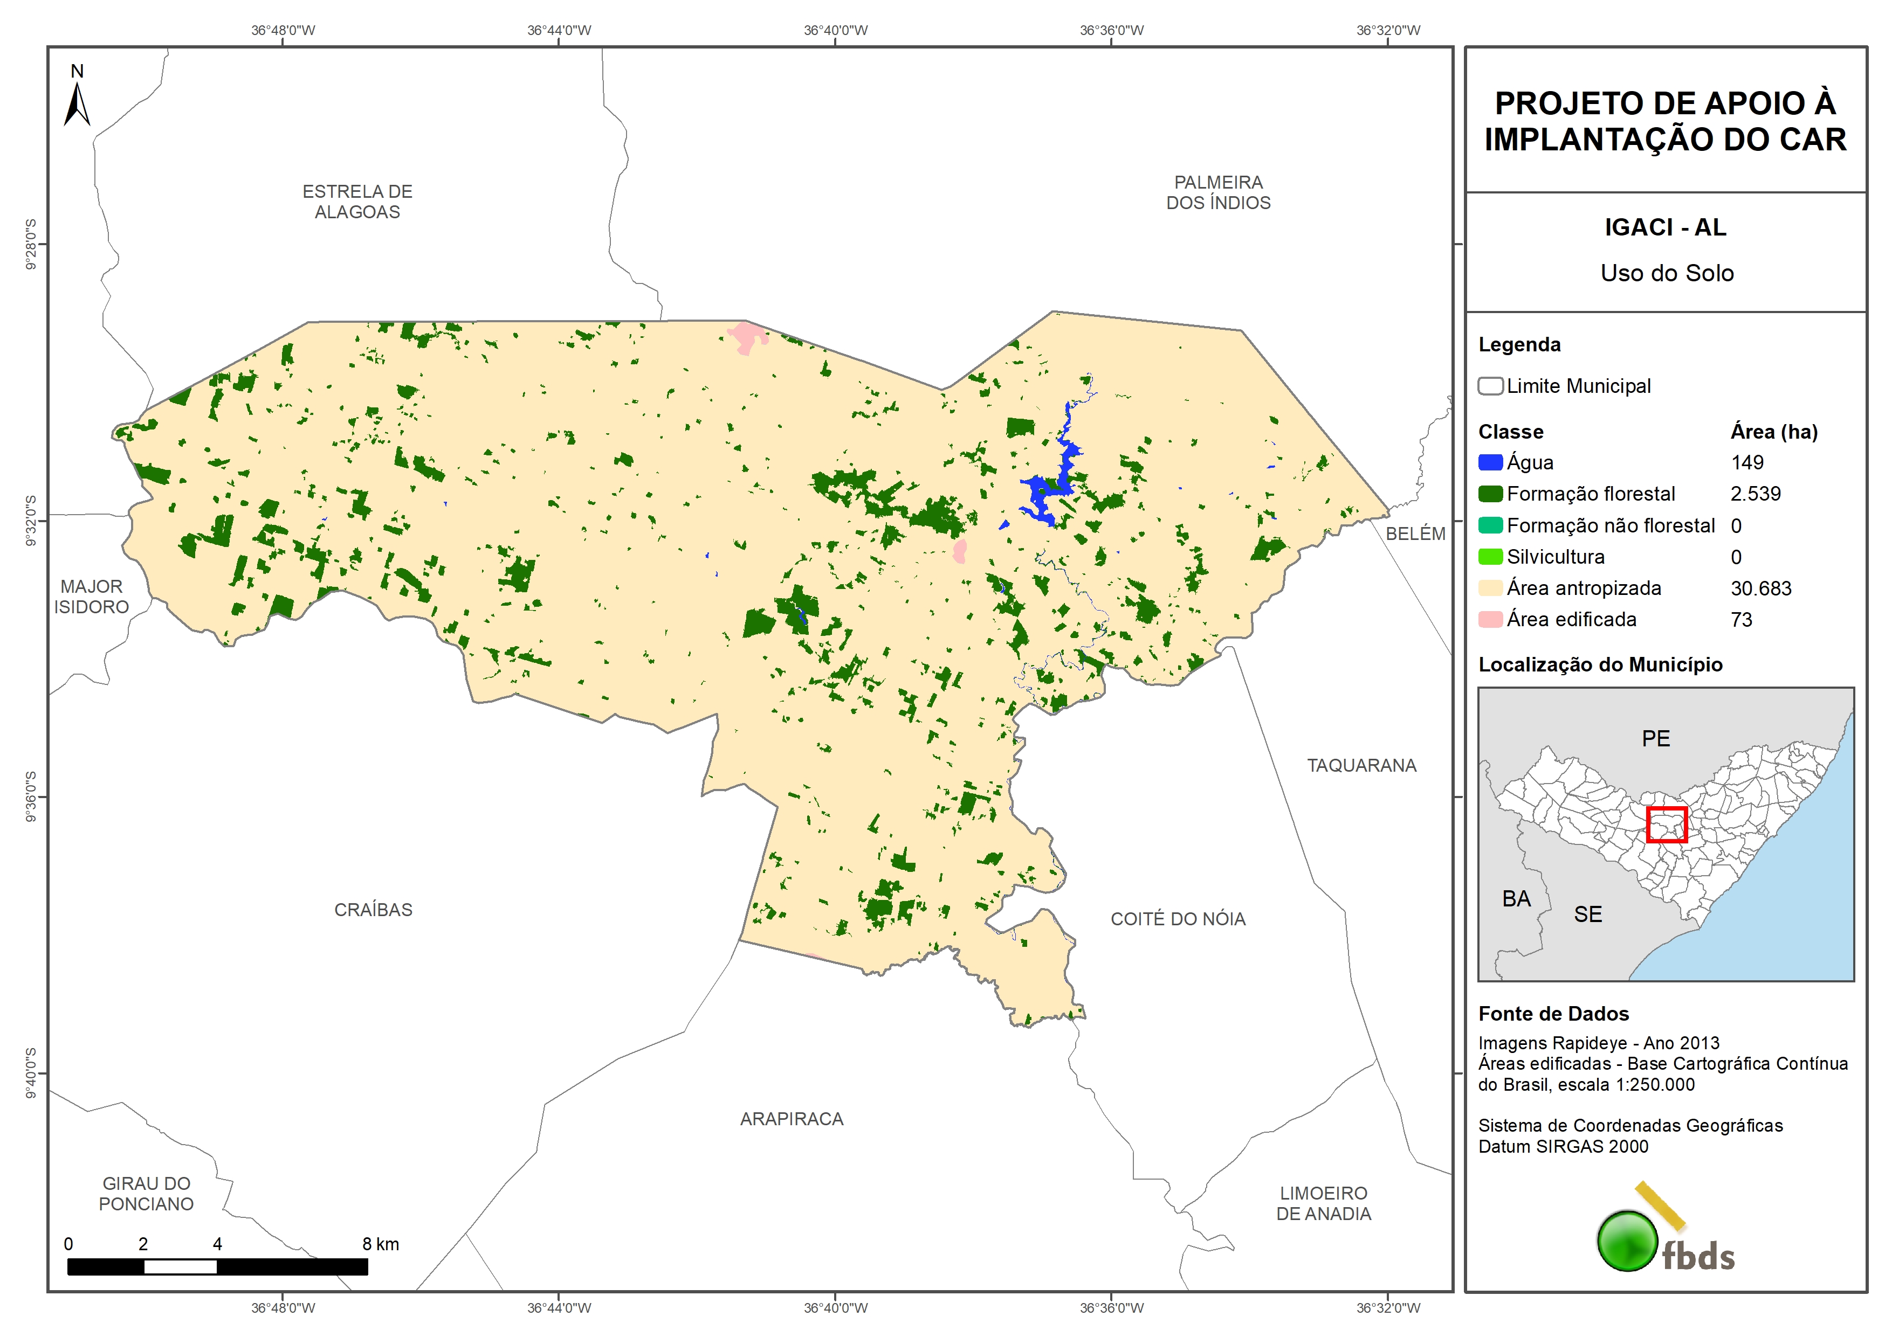Click the Área antropizada beige swatch
Screen dimensions: 1892x1337
pyautogui.click(x=1490, y=588)
